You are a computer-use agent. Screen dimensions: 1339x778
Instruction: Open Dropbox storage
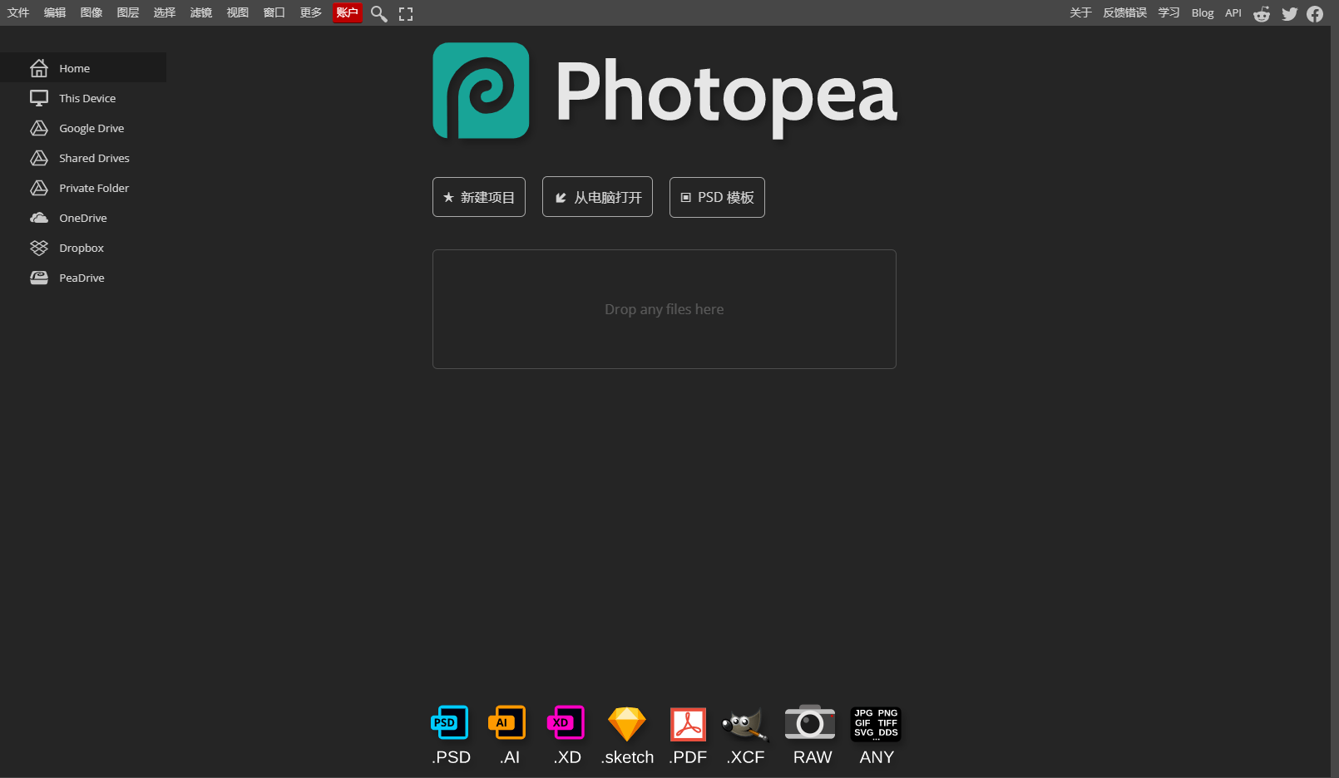pyautogui.click(x=83, y=248)
